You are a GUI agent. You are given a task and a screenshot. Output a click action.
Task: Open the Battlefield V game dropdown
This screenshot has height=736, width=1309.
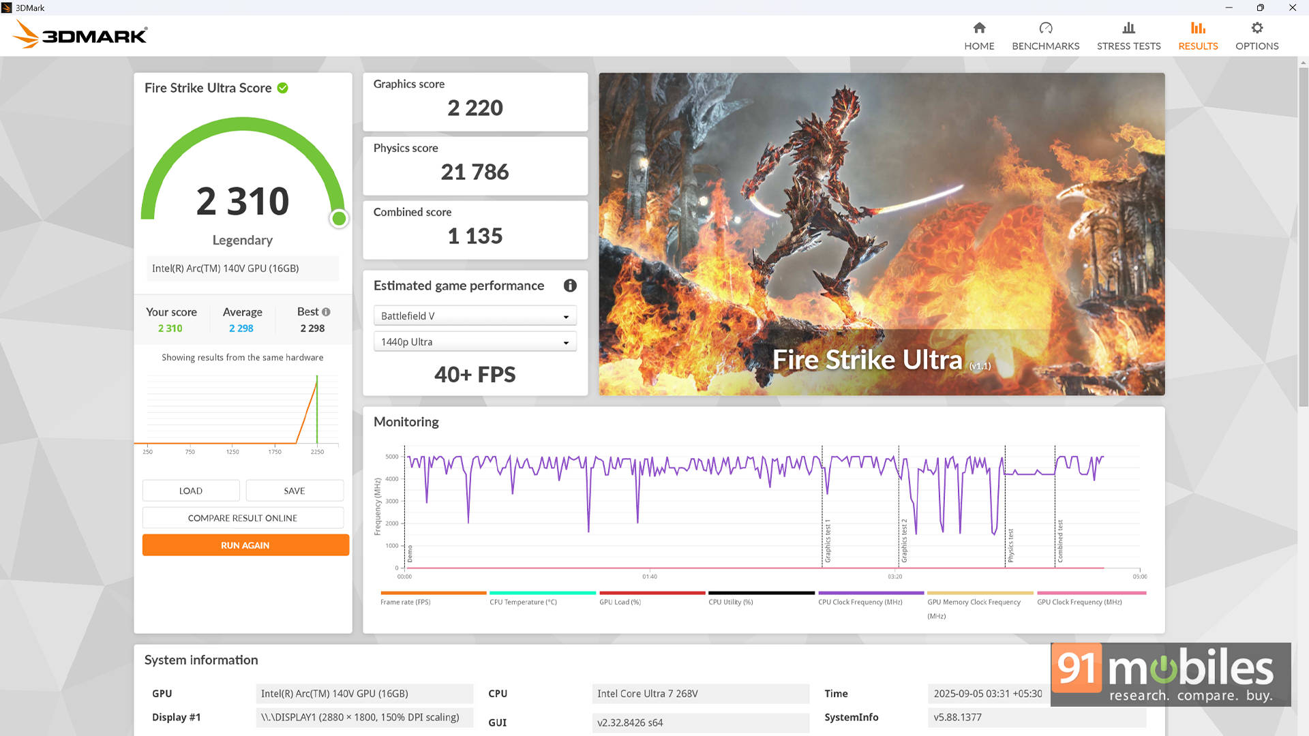[475, 316]
